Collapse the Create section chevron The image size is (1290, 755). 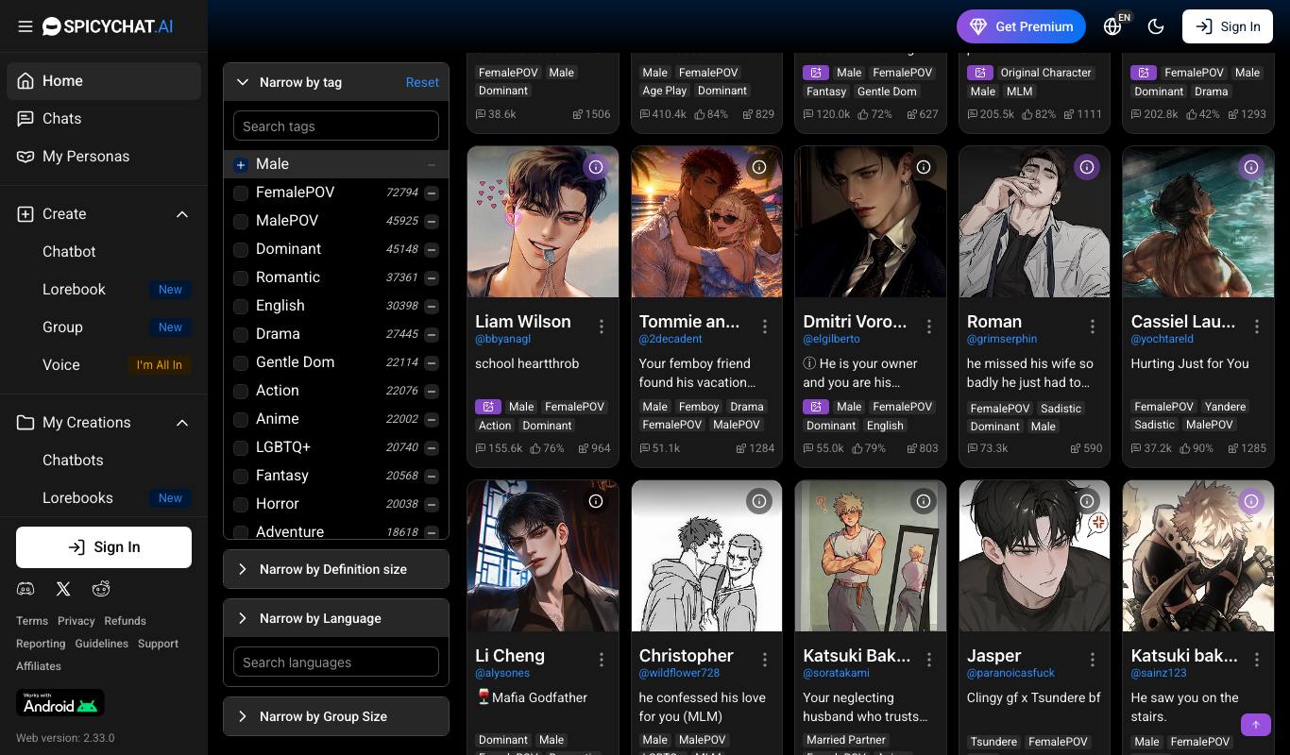coord(182,214)
